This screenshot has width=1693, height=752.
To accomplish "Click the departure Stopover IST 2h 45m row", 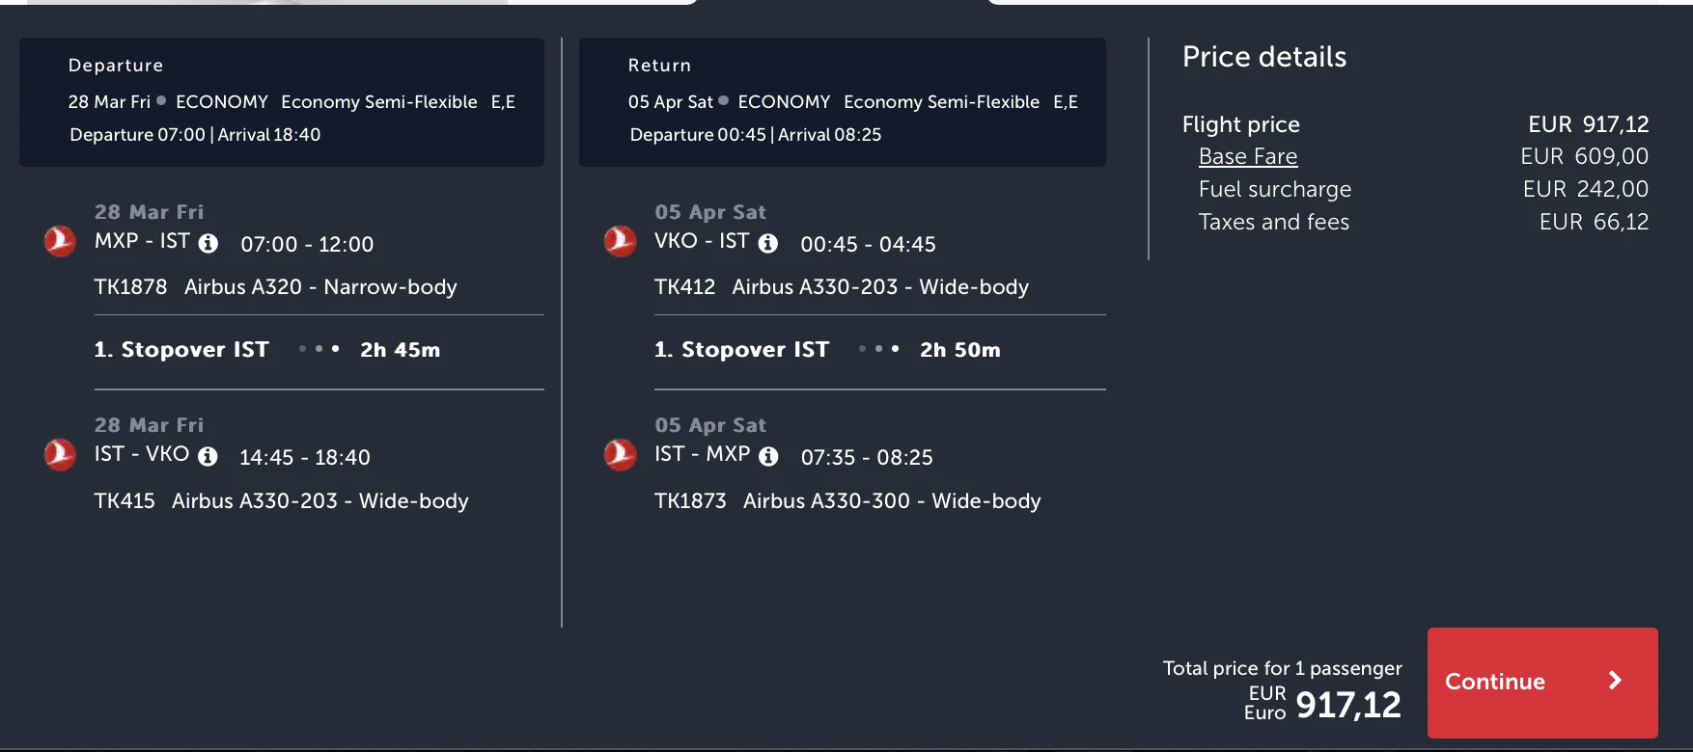I will coord(319,350).
